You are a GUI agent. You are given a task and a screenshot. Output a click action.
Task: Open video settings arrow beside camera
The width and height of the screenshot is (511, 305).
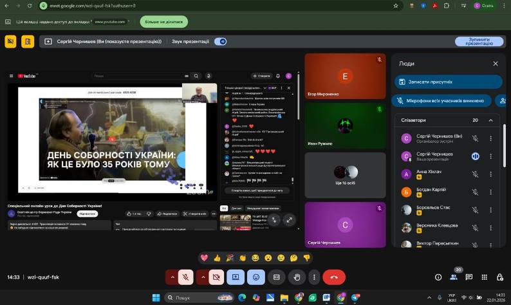[203, 277]
